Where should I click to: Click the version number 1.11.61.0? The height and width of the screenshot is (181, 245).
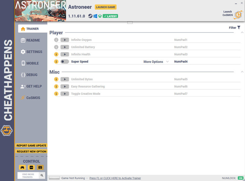click(77, 16)
